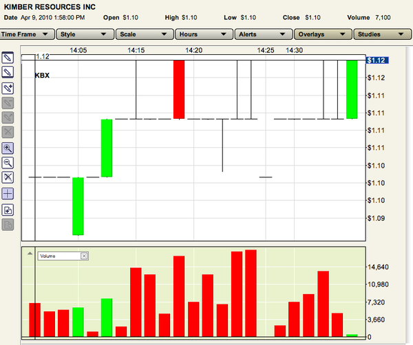
Task: Click the KIMBER RESOURCES INC title
Action: pyautogui.click(x=50, y=7)
